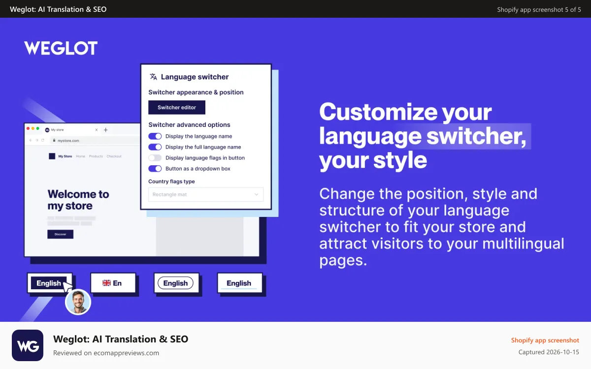
Task: Open a new browser tab with plus
Action: point(105,130)
